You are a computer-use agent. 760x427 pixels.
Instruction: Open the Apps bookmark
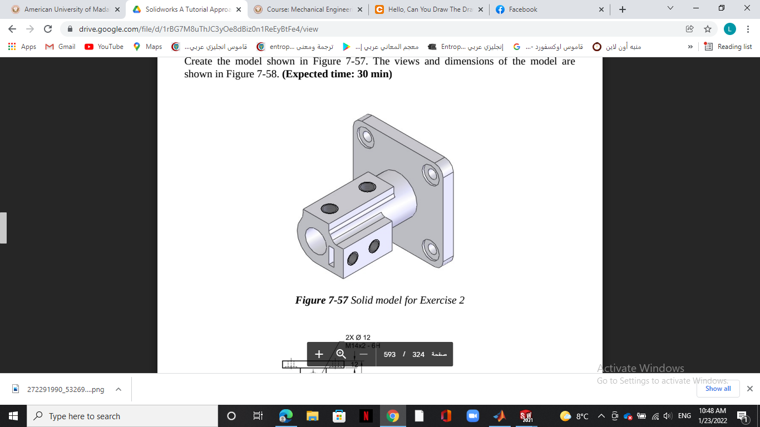pyautogui.click(x=22, y=47)
